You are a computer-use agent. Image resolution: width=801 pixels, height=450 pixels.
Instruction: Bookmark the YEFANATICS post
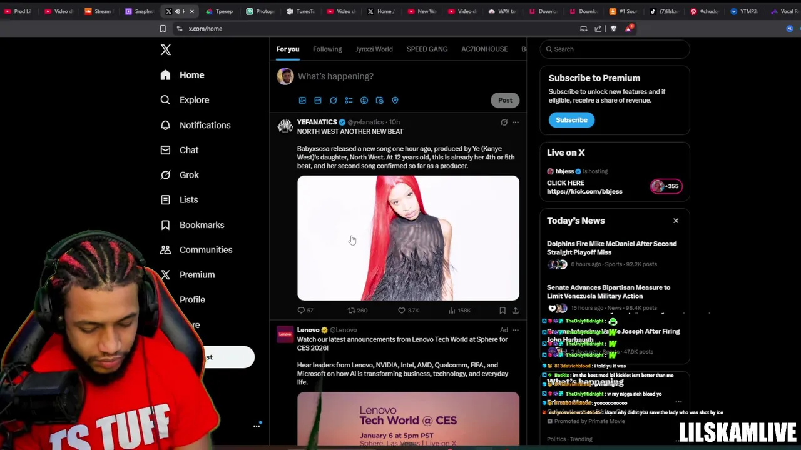click(502, 311)
